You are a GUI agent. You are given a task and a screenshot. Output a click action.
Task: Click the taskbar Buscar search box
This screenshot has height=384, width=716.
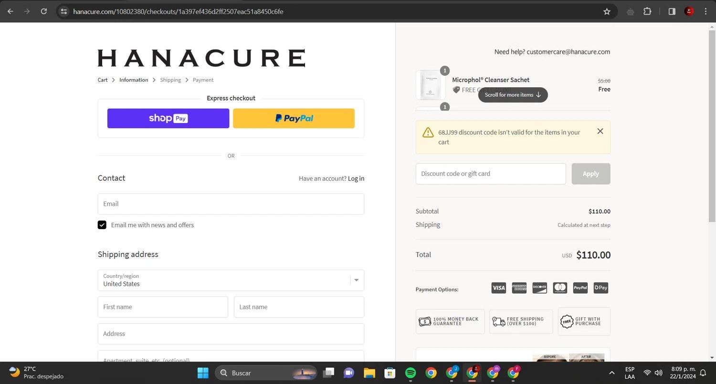[x=266, y=373]
